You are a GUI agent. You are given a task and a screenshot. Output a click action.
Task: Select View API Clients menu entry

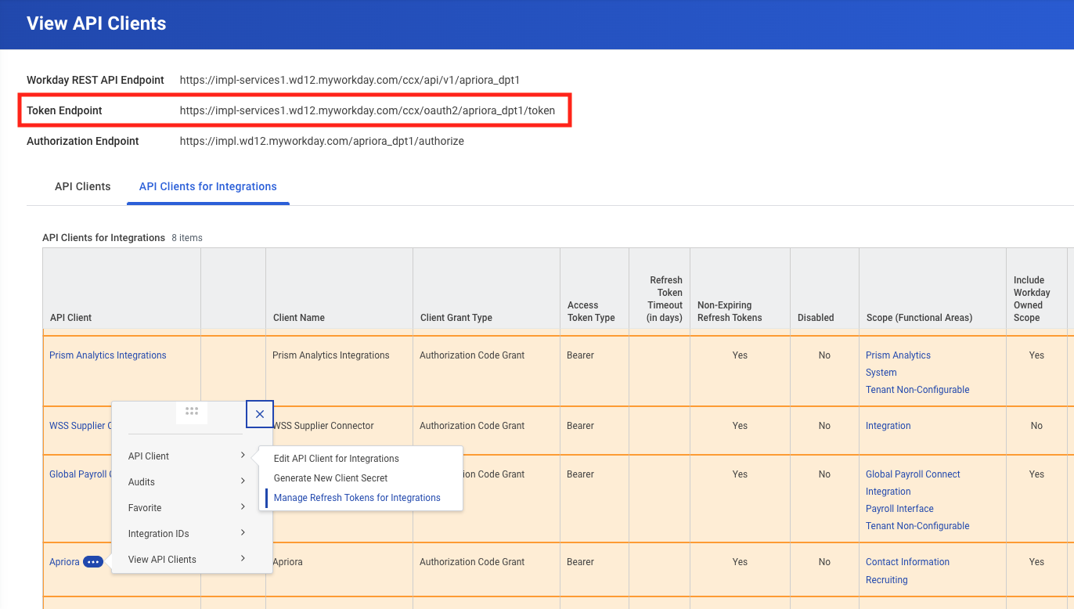[x=162, y=560]
